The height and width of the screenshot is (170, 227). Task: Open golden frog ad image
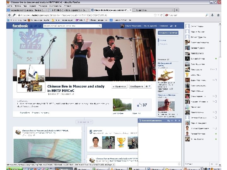click(166, 75)
